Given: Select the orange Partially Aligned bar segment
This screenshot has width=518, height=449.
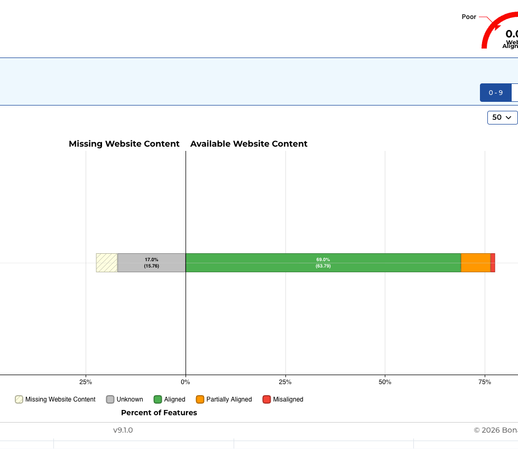Looking at the screenshot, I should click(476, 263).
